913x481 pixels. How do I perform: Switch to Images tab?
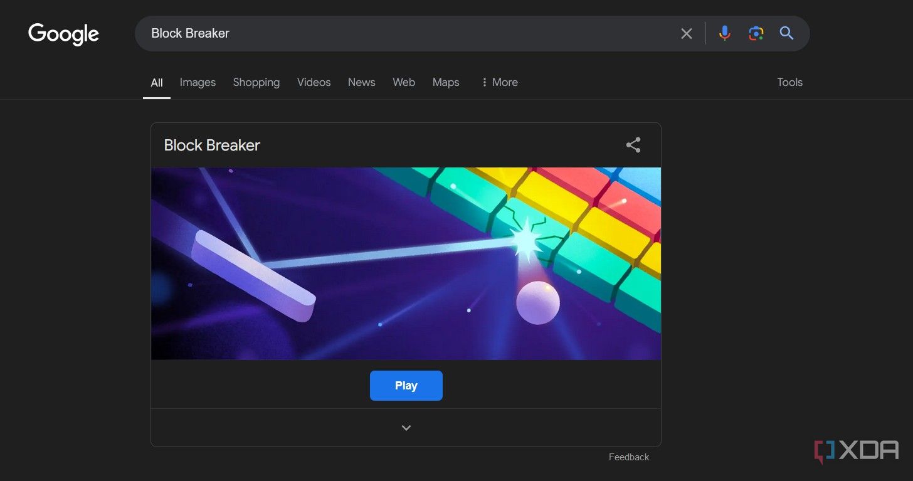(x=198, y=82)
